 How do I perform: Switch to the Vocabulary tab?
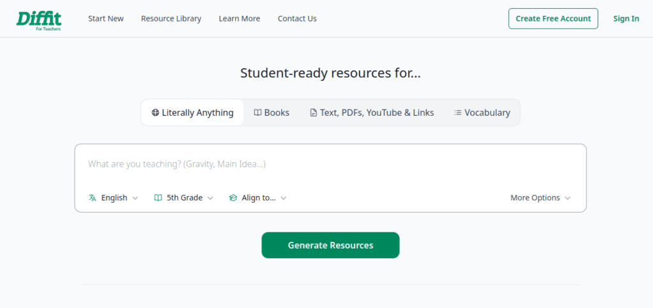coord(482,113)
